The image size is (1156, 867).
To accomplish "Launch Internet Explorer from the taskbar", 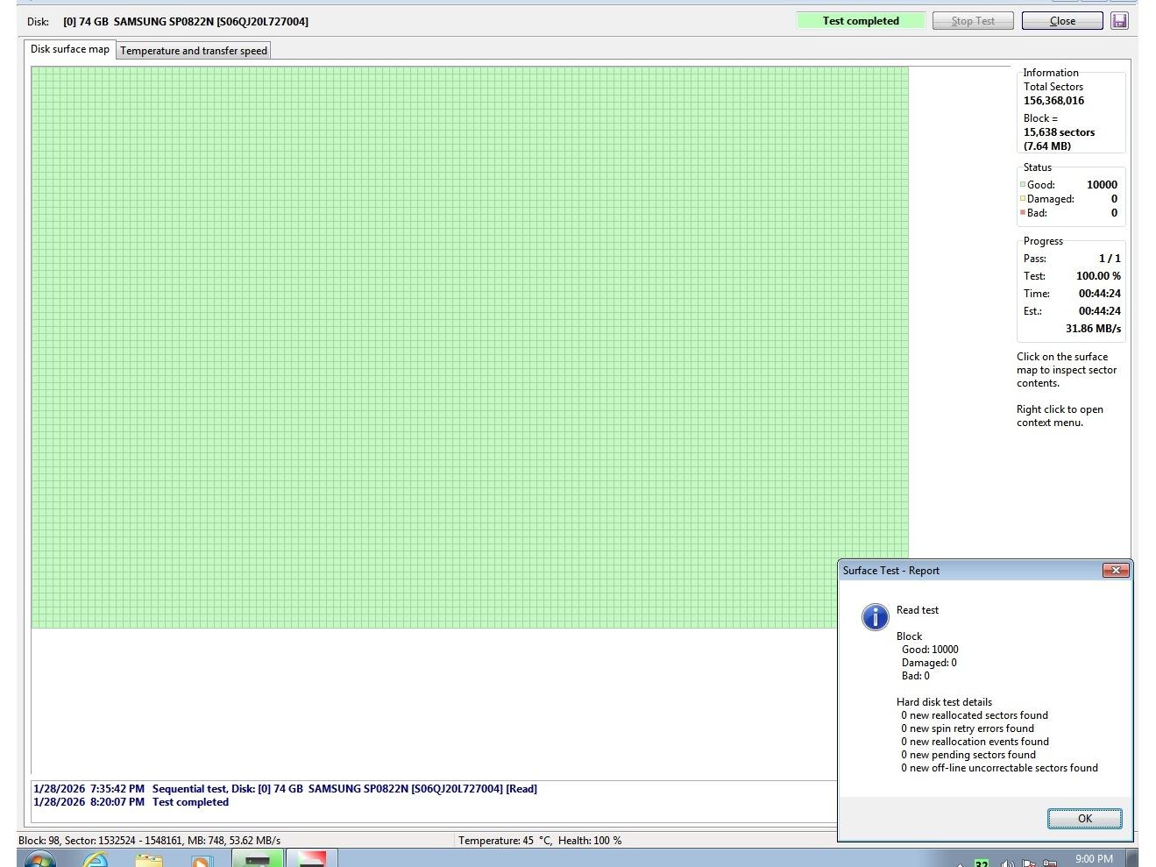I will click(95, 860).
